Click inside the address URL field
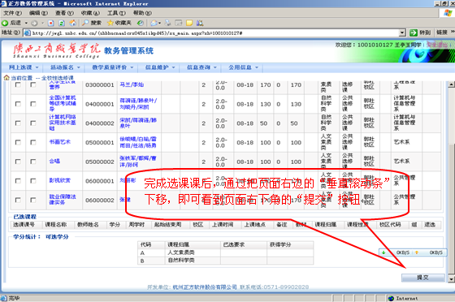Viewport: 455px width, 302px height. pyautogui.click(x=214, y=33)
